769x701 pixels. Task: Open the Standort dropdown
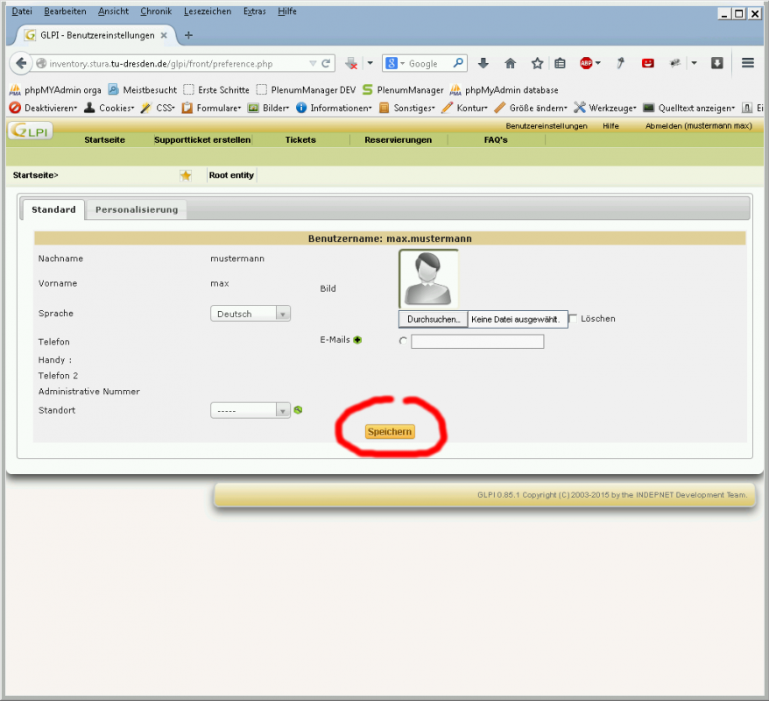coord(249,409)
